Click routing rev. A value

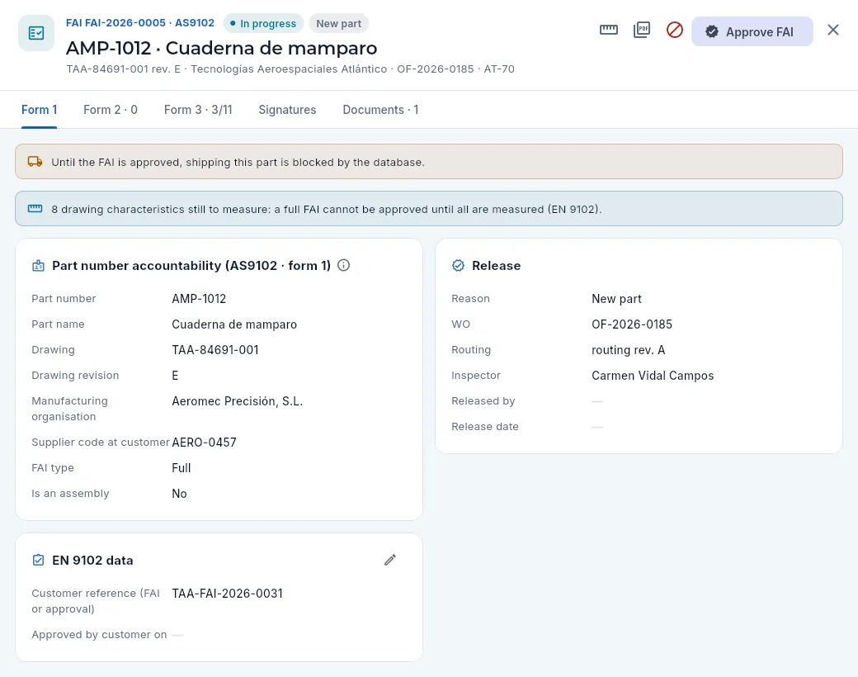[x=628, y=350]
